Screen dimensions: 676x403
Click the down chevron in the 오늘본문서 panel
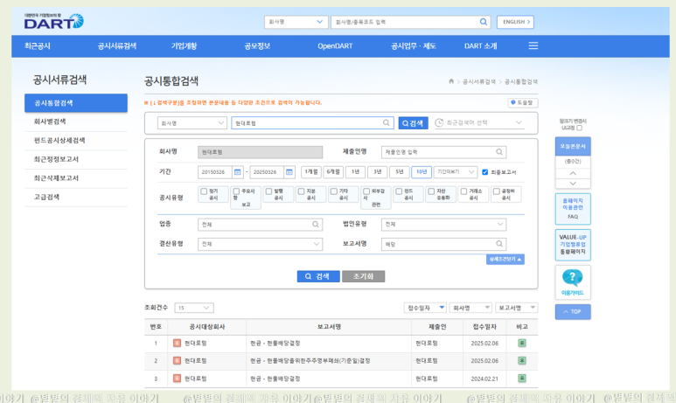(573, 184)
